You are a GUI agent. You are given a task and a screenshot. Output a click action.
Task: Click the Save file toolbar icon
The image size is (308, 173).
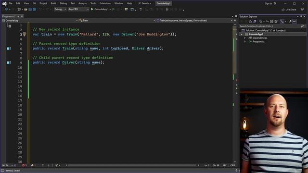(30, 9)
